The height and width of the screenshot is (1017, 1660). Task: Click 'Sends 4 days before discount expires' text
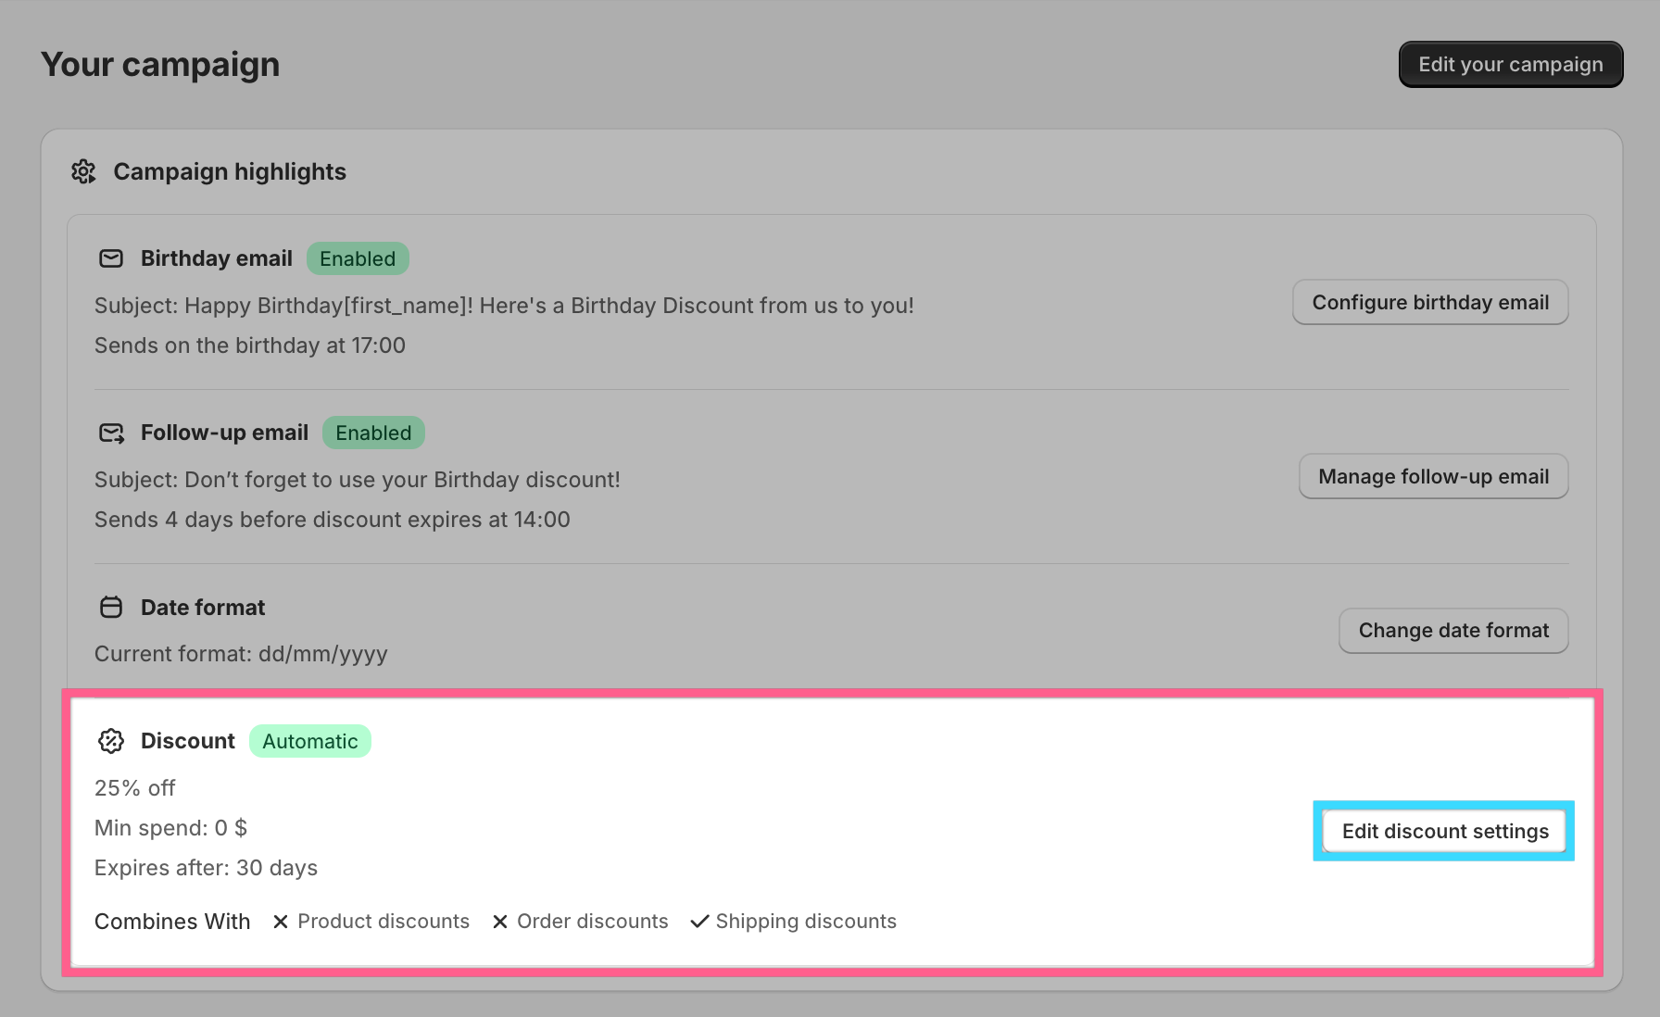[x=333, y=520]
